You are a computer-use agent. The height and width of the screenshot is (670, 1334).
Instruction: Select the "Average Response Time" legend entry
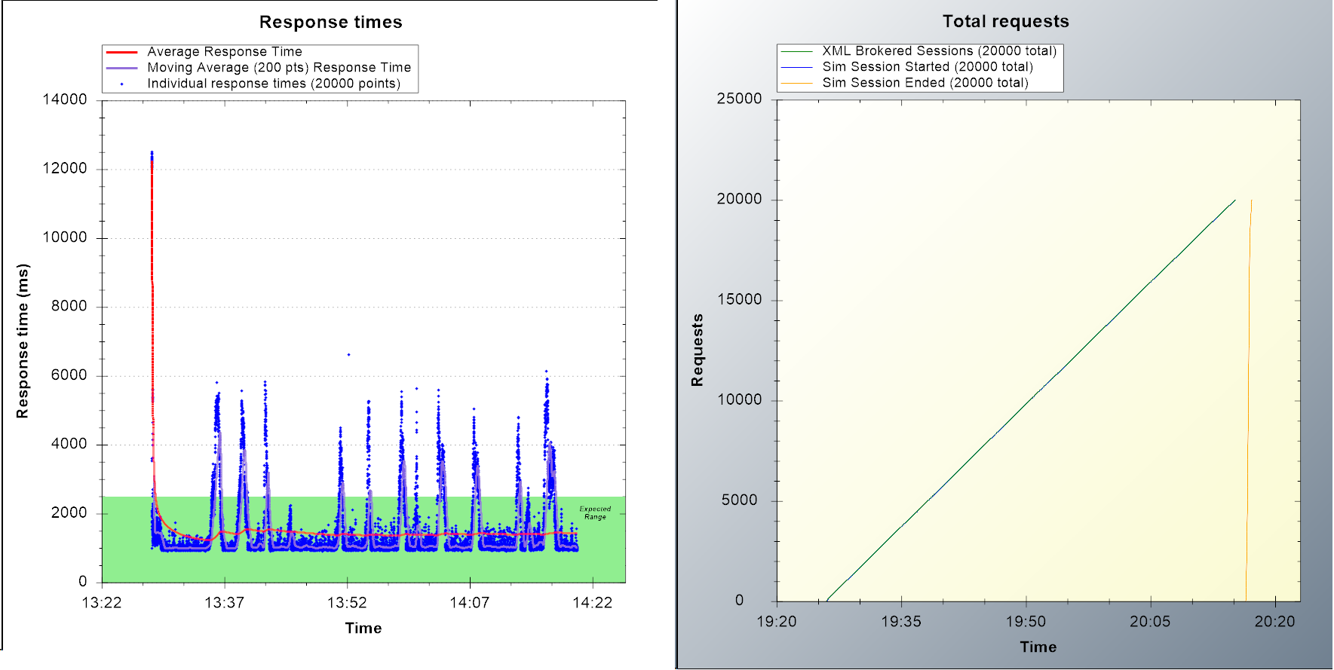click(224, 52)
